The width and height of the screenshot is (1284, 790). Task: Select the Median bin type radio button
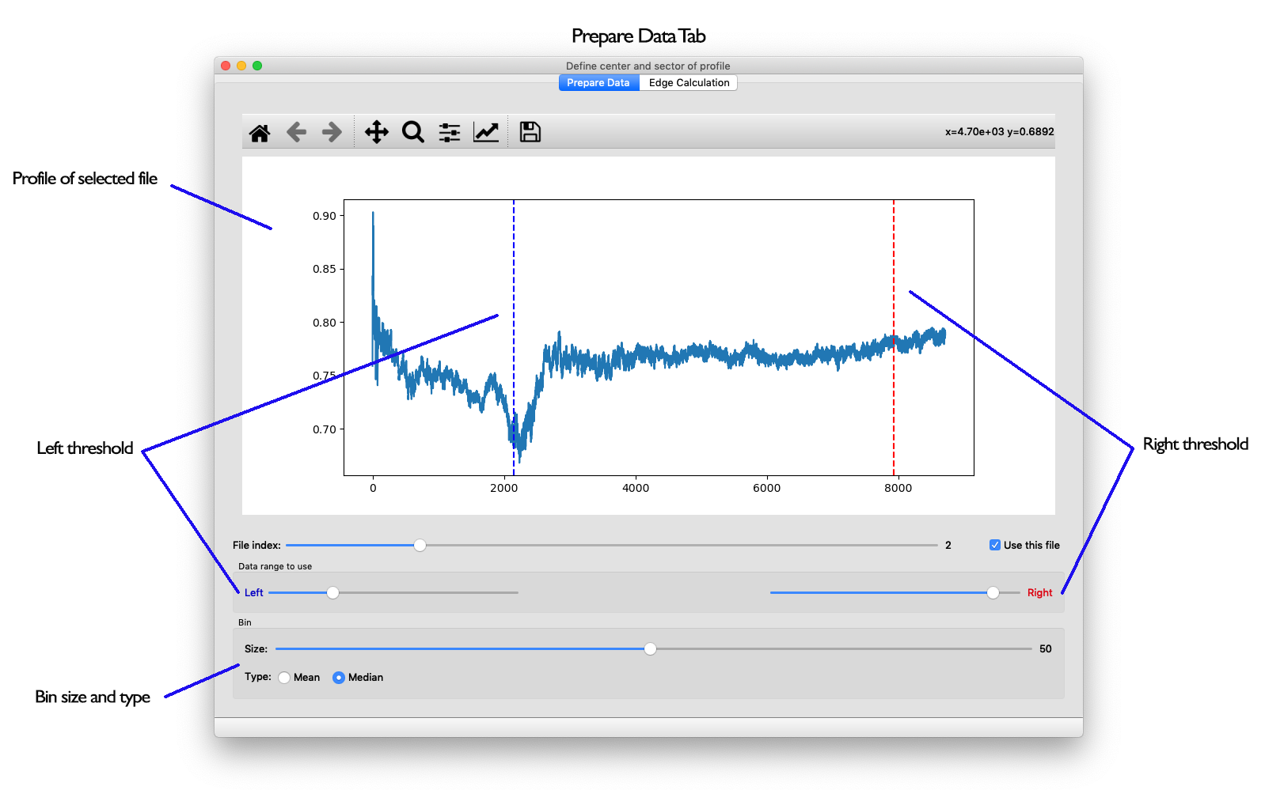tap(339, 678)
